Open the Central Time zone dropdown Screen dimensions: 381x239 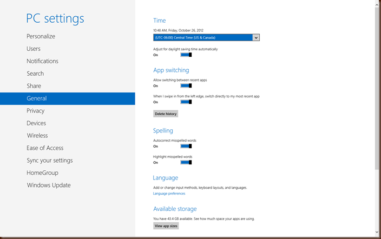coord(206,38)
